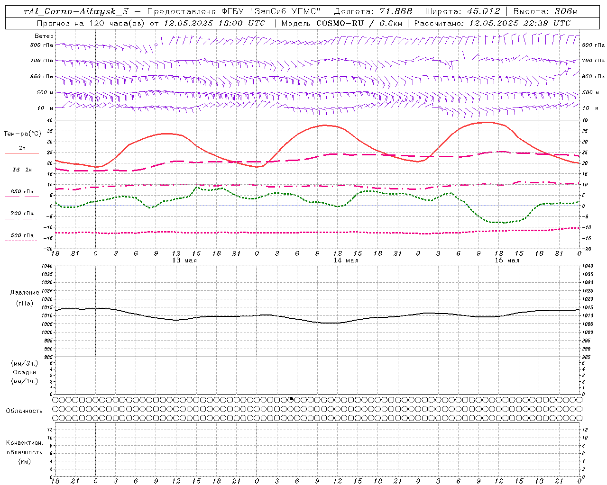Click the Осадки precipitation label

25,372
